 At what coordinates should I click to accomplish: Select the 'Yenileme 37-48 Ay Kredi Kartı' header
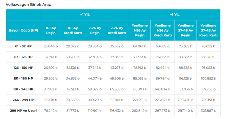(x=208, y=30)
